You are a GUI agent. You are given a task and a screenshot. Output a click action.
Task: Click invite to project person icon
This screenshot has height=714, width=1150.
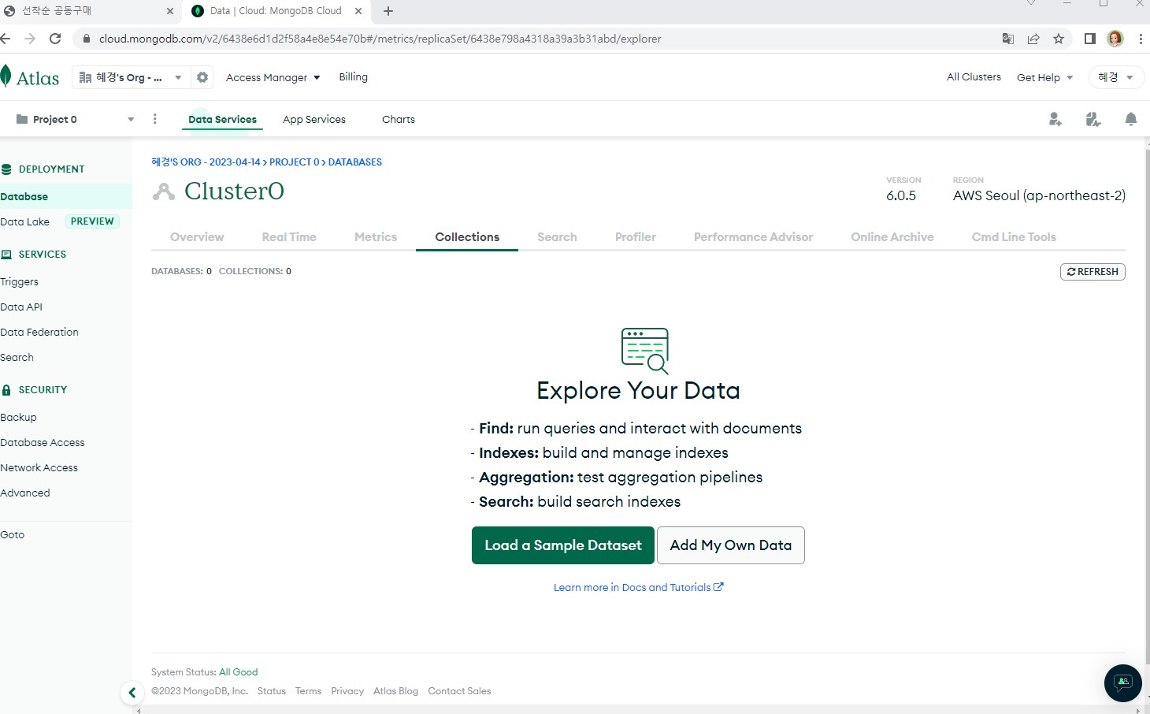pos(1055,119)
